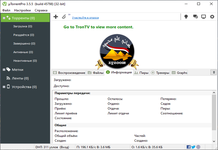Click the Доступно: label
The height and width of the screenshot is (150, 218).
[62, 86]
